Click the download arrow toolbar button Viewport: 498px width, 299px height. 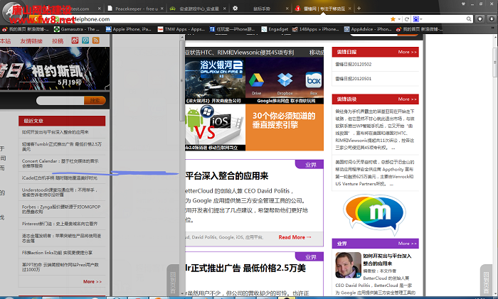tap(492, 19)
